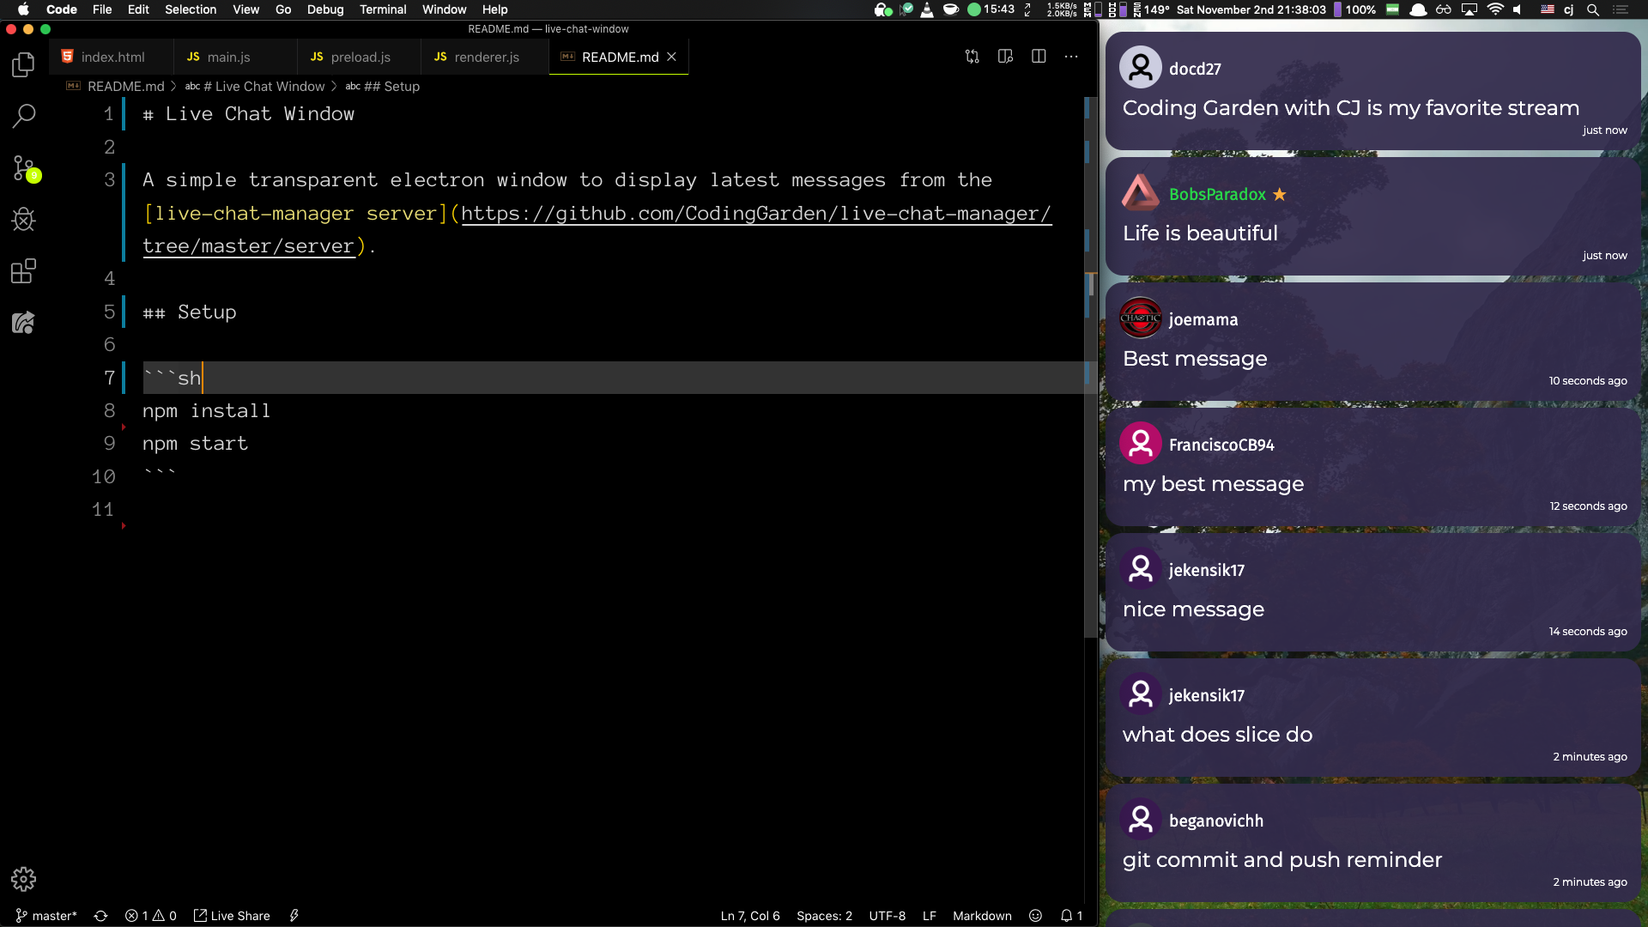This screenshot has height=927, width=1648.
Task: Open the Window menu
Action: (x=444, y=9)
